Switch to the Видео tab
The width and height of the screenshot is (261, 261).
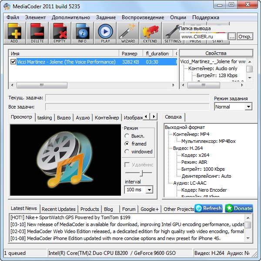point(64,118)
